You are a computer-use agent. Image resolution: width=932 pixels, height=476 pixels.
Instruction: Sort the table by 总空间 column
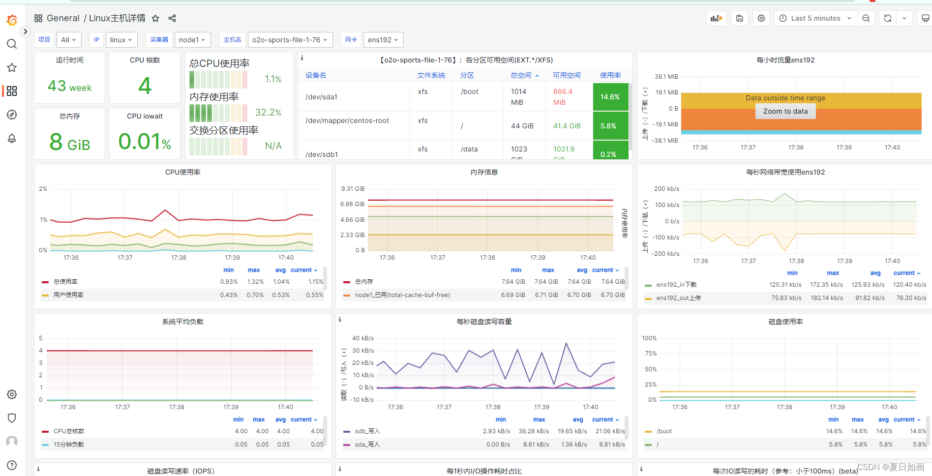tap(521, 75)
